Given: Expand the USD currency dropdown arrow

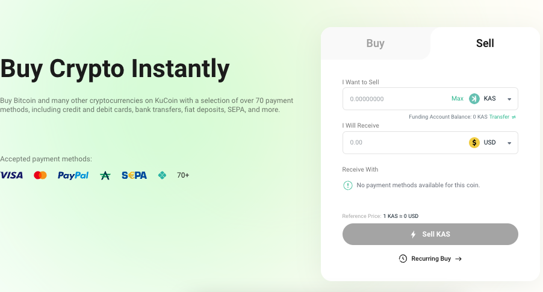Looking at the screenshot, I should click(x=509, y=143).
